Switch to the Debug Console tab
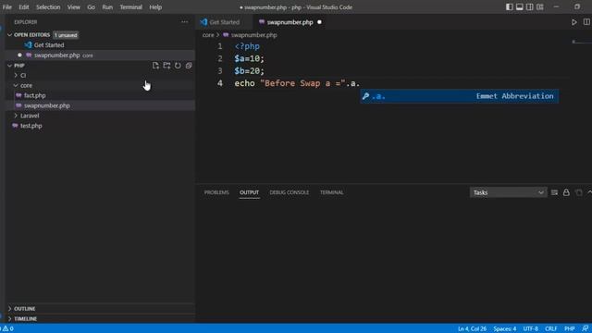 290,192
